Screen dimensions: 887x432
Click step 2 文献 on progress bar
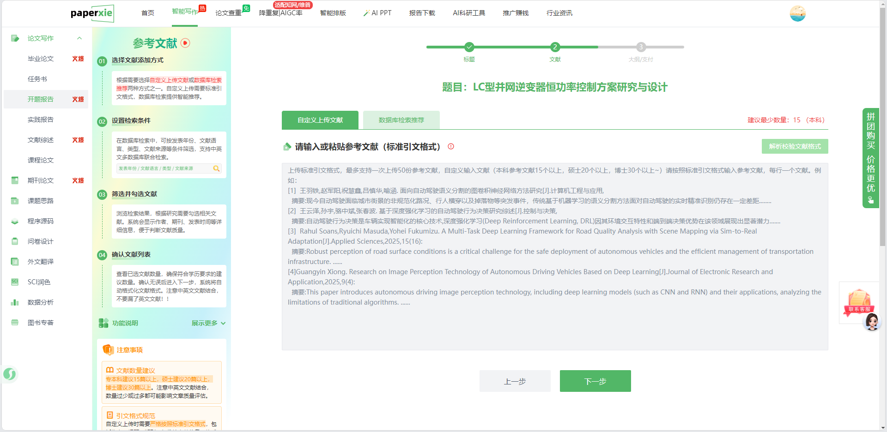pyautogui.click(x=555, y=47)
